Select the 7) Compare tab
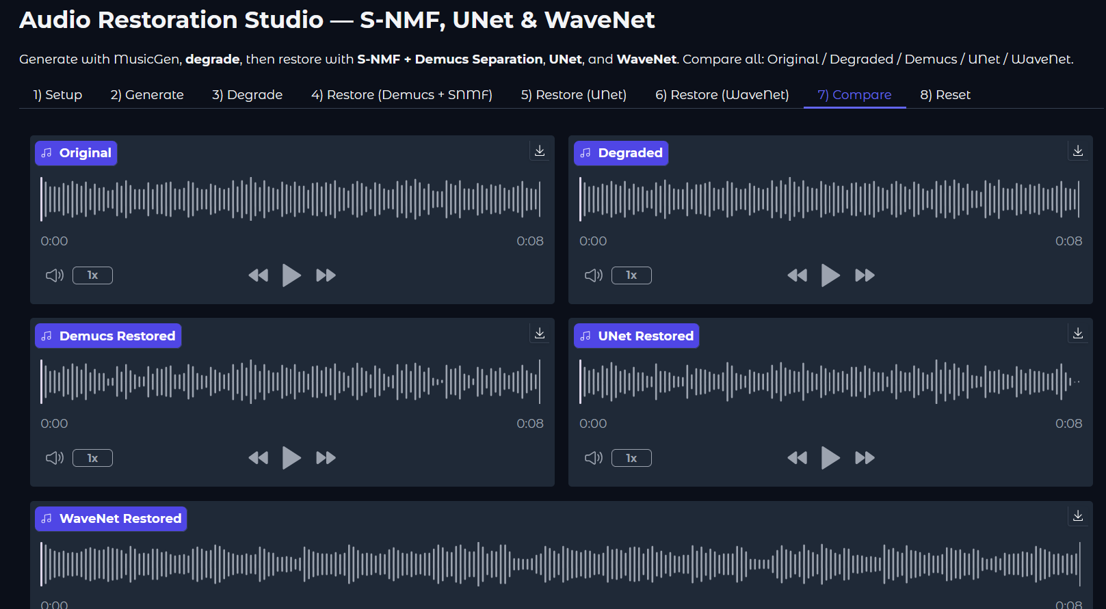1106x609 pixels. 854,95
